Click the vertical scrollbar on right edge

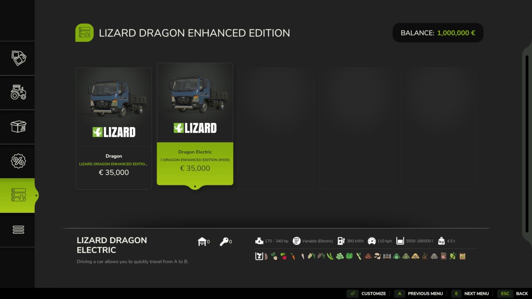point(527,144)
